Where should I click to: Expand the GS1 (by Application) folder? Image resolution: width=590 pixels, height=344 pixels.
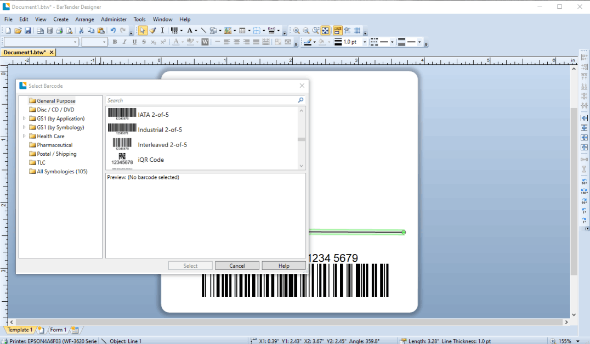click(24, 119)
